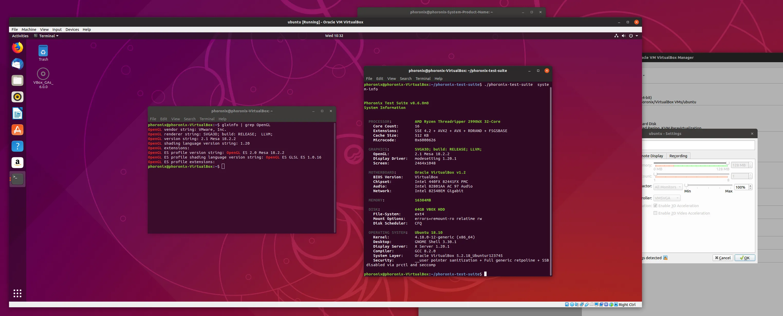Click the audio status bar icon
This screenshot has width=783, height=316.
577,304
